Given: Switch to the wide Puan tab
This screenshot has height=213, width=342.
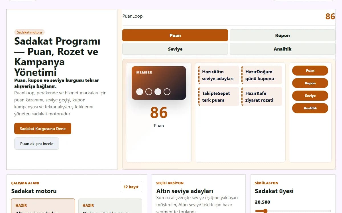Looking at the screenshot, I should click(x=175, y=35).
